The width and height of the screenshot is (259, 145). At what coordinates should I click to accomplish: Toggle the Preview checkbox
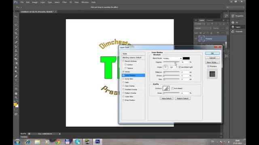(x=208, y=66)
